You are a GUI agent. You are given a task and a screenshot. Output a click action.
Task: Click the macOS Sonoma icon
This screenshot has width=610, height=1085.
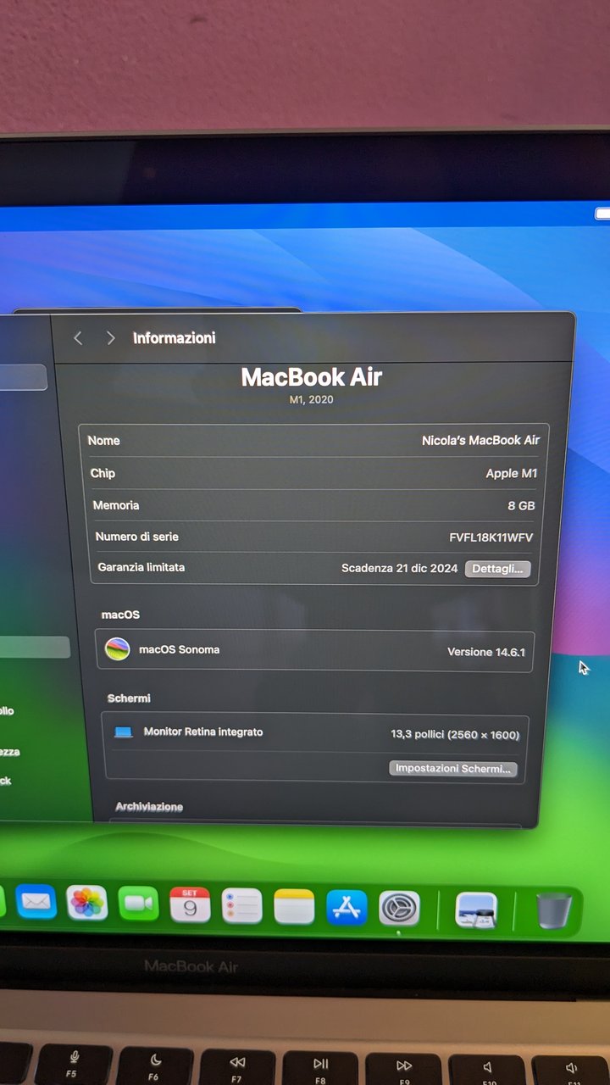click(x=117, y=649)
